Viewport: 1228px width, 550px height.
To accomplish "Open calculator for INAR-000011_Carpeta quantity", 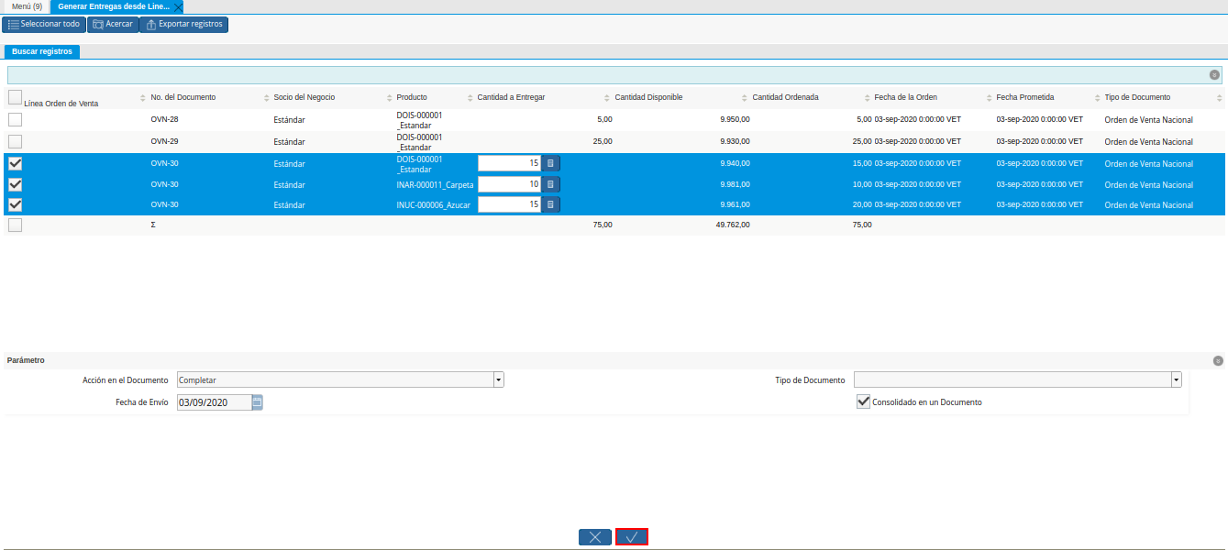I will point(550,184).
